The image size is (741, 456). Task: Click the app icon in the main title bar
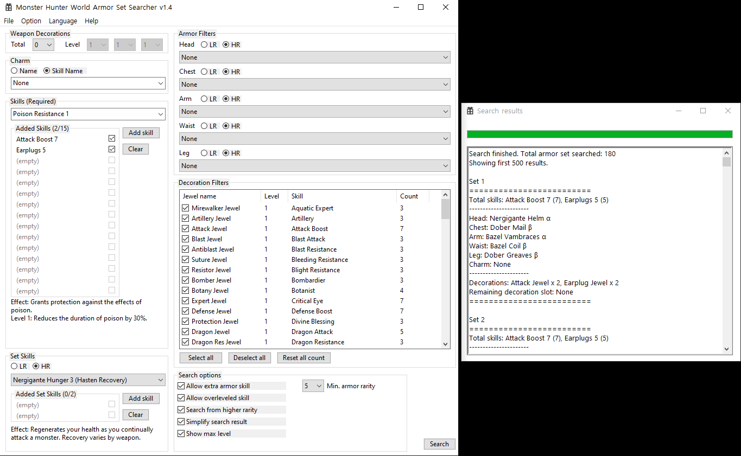pyautogui.click(x=8, y=8)
